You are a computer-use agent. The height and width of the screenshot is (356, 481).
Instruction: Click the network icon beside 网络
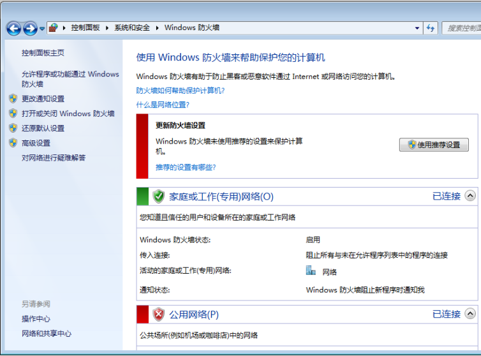tap(311, 271)
